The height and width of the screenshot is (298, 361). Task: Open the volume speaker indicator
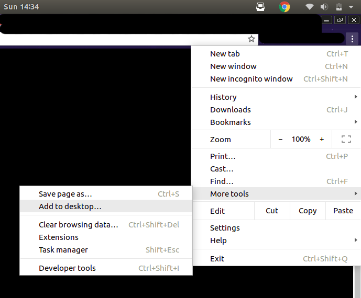pos(324,7)
